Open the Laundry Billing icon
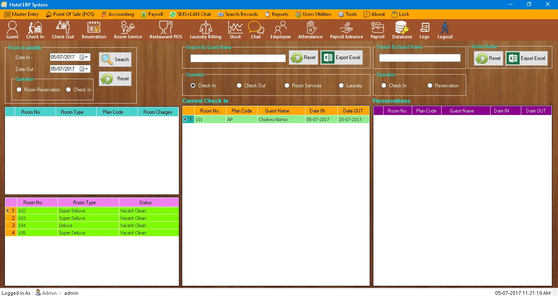558x296 pixels. click(205, 30)
